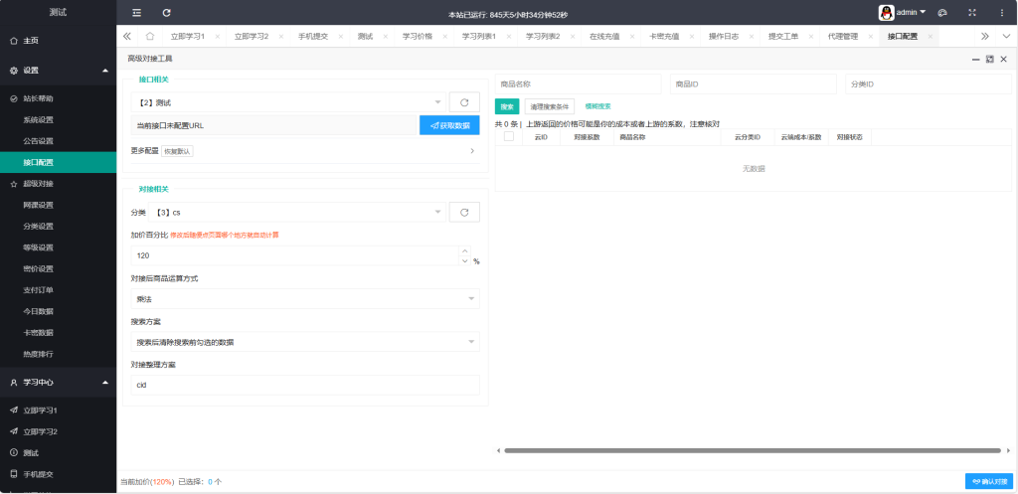Image resolution: width=1018 pixels, height=494 pixels.
Task: Open the 搜索方案 dropdown
Action: 304,342
